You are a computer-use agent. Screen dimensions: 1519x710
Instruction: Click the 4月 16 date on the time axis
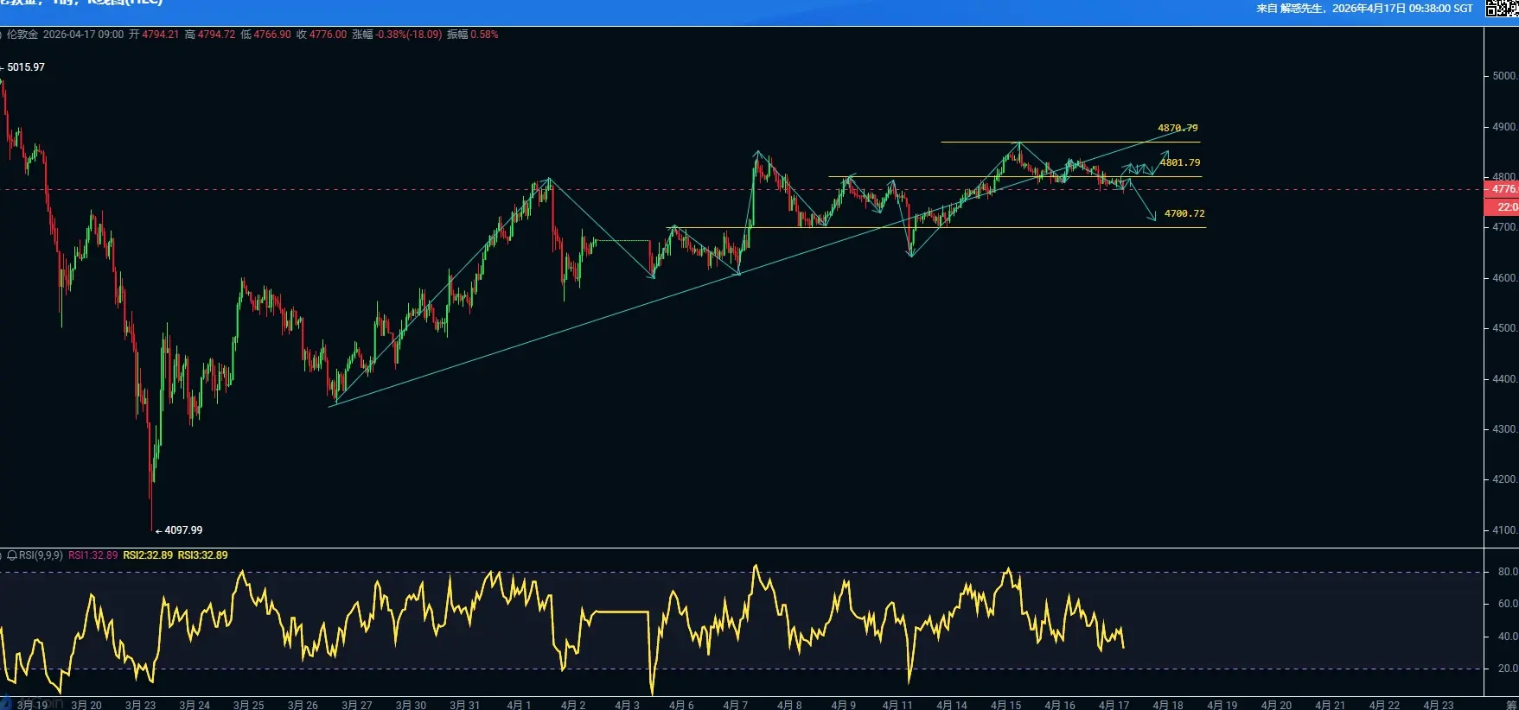point(1060,705)
